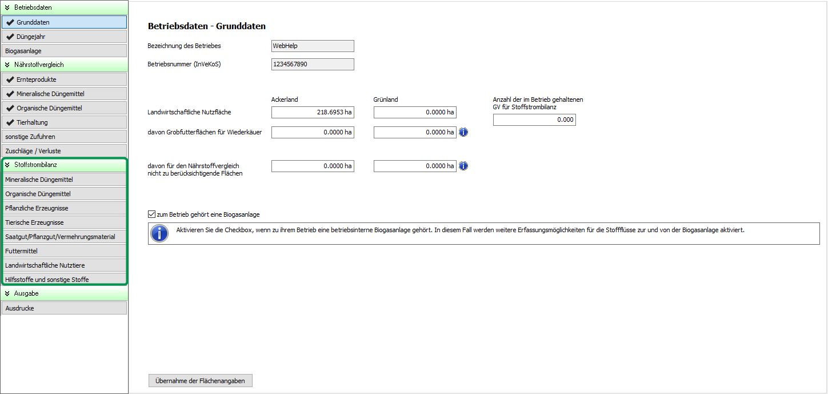
Task: Click the Bezeichnung des Betriebes field
Action: point(313,46)
